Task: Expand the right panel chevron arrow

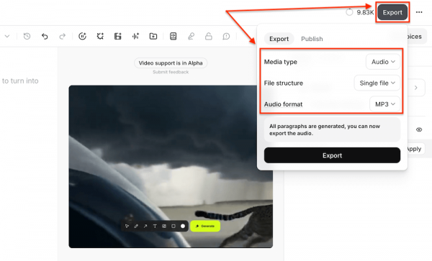Action: pyautogui.click(x=415, y=88)
